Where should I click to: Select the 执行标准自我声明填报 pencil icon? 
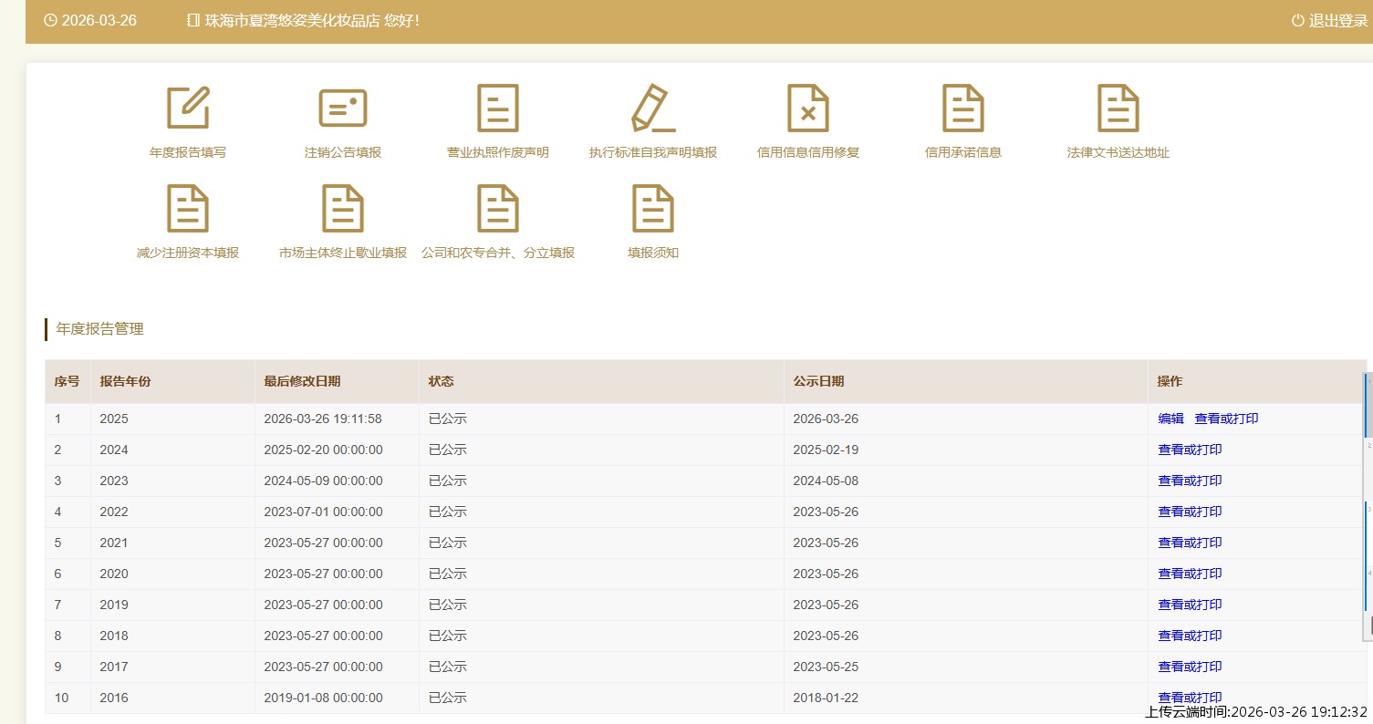653,109
